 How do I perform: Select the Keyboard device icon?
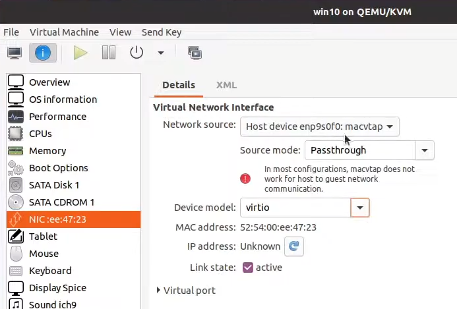tap(16, 271)
